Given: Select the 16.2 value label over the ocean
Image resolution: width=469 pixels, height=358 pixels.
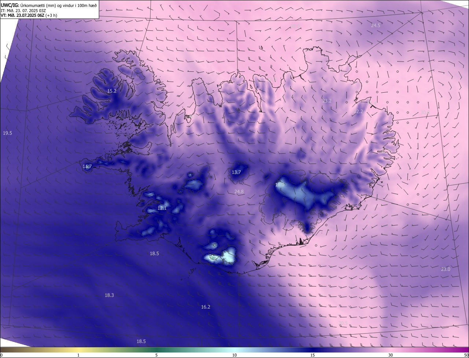Looking at the screenshot, I should coord(206,307).
